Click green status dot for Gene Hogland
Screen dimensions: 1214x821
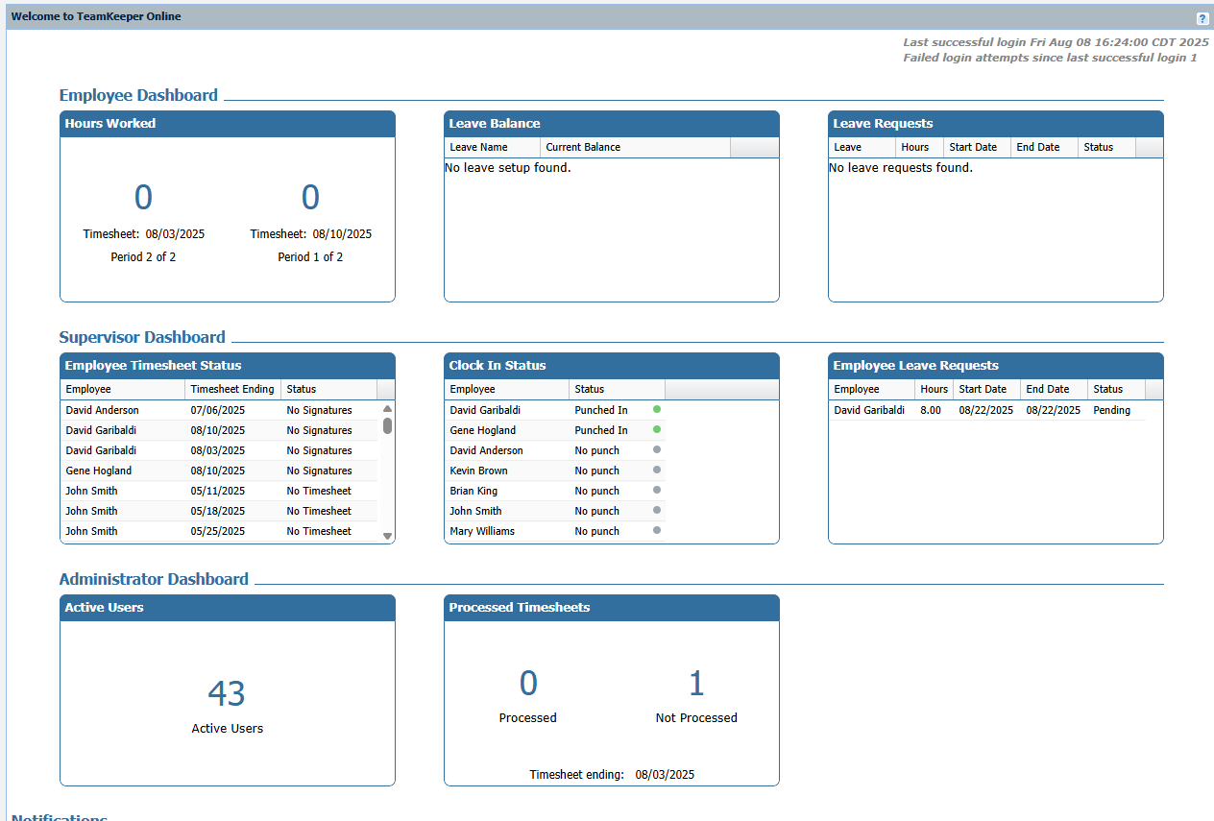click(x=657, y=429)
